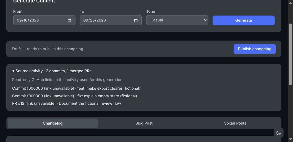This screenshot has height=142, width=293.
Task: Toggle dark mode with the moon icon
Action: click(x=279, y=133)
